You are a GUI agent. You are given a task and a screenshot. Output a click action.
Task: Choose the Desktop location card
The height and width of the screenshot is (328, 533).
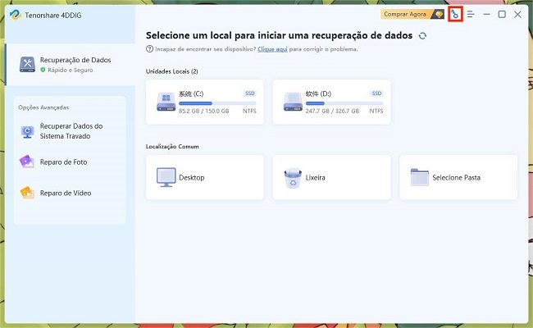pos(205,177)
